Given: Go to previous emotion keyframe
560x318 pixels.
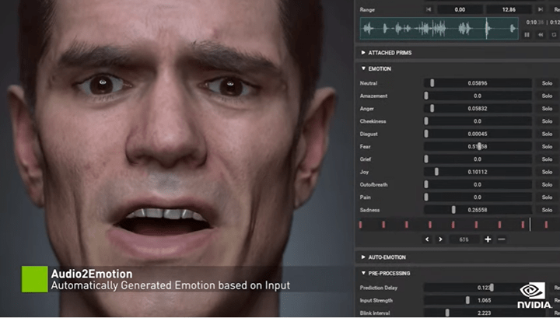Looking at the screenshot, I should [x=427, y=239].
